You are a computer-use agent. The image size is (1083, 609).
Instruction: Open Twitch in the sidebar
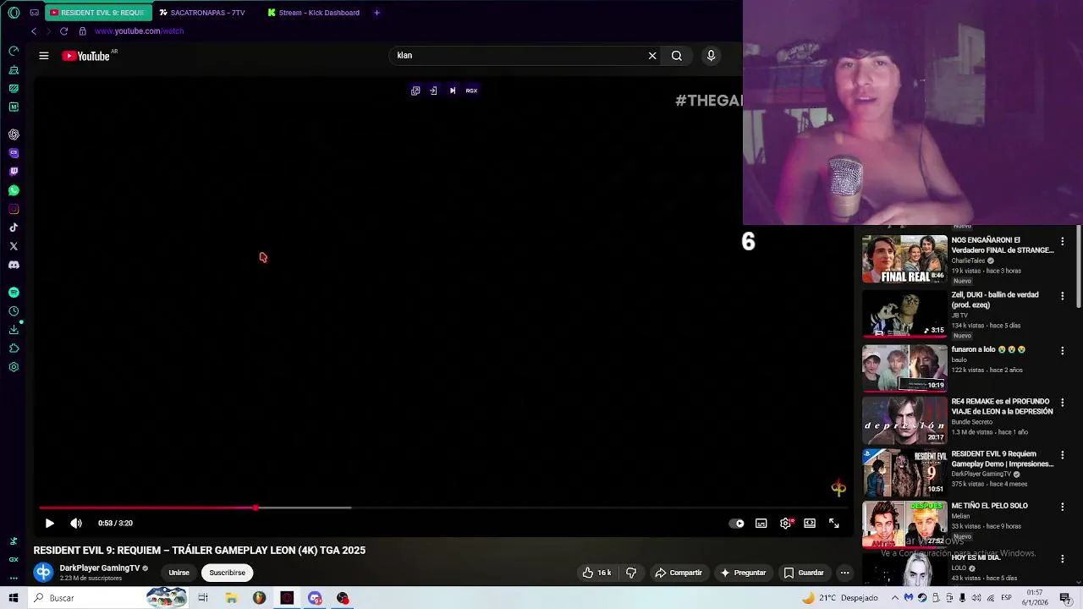[x=14, y=172]
